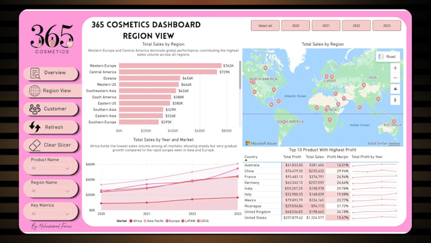
Task: Select the Nicaragua table row
Action: coord(321,206)
